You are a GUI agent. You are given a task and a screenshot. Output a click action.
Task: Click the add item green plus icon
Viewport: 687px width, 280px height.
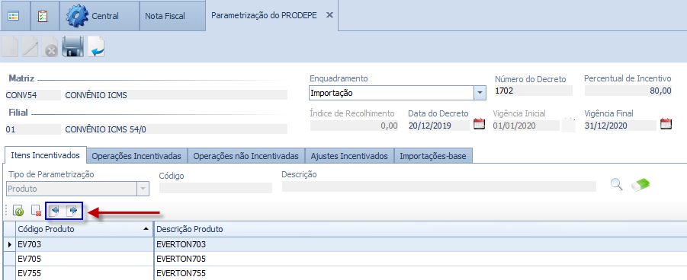18,212
